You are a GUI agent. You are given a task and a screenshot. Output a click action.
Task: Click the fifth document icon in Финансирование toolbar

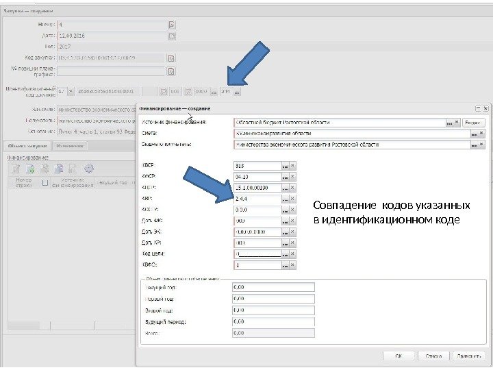click(73, 169)
